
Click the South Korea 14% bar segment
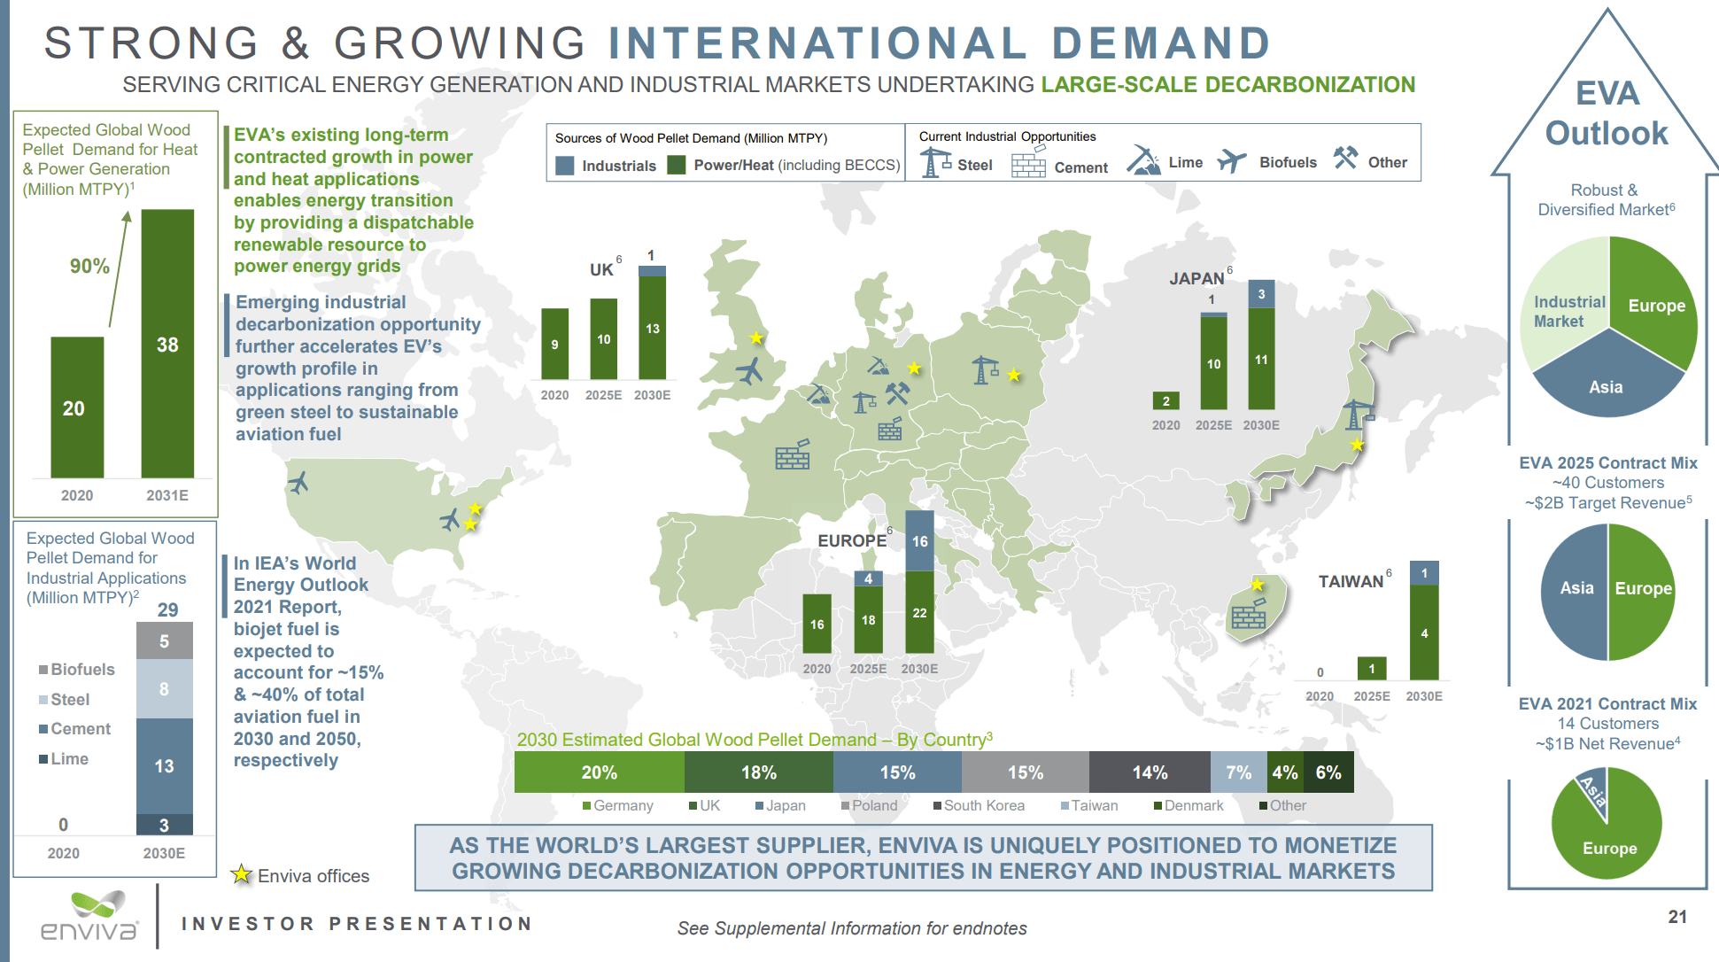coord(1149,772)
